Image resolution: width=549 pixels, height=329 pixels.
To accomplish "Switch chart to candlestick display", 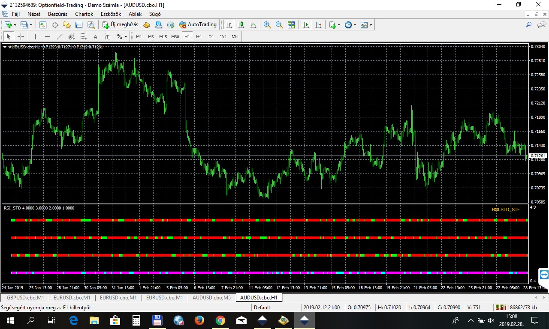I will [241, 25].
